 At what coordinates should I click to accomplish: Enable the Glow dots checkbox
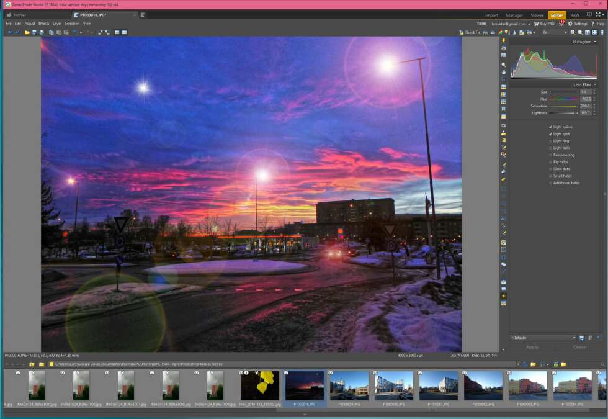[551, 169]
